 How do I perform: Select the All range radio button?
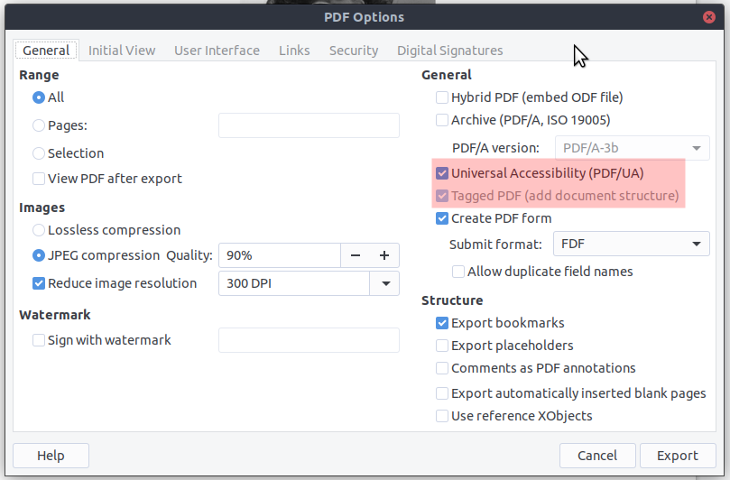tap(39, 97)
